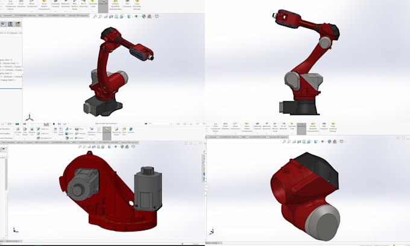Start New Motion Study in robot assembly window
Viewport: 410px width, 246px height.
click(75, 5)
